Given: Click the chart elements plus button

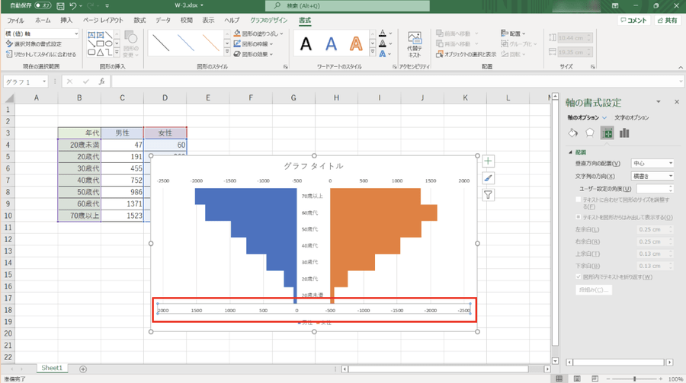Looking at the screenshot, I should click(x=488, y=161).
